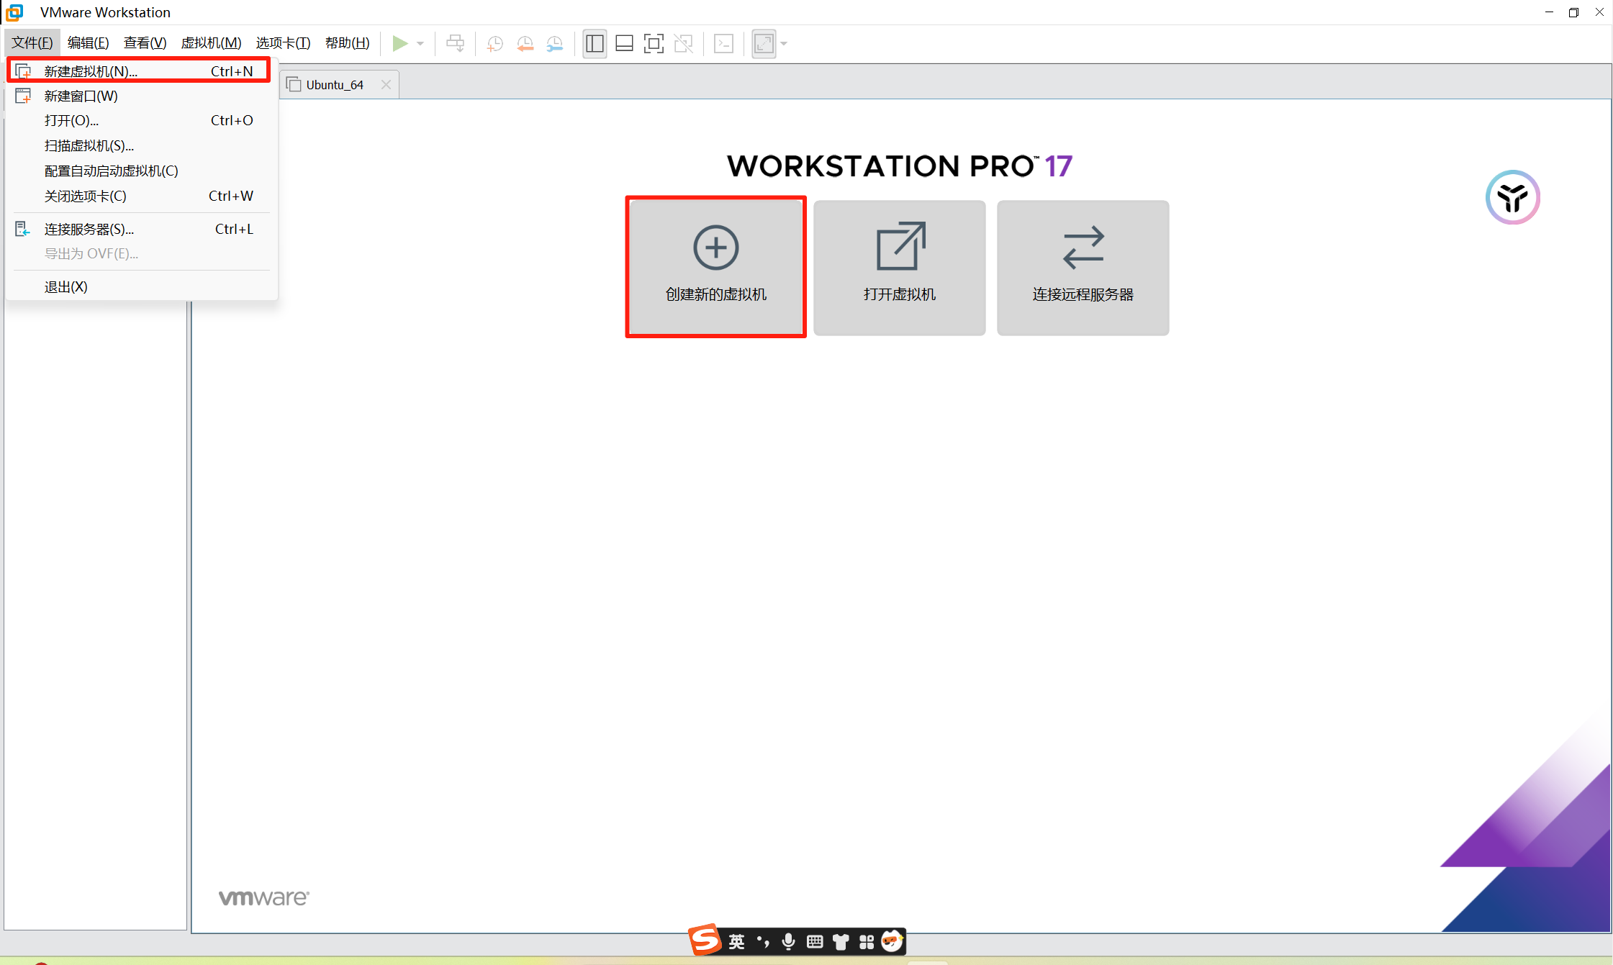This screenshot has height=965, width=1613.
Task: Click the 打开虚拟机 tile
Action: [x=899, y=267]
